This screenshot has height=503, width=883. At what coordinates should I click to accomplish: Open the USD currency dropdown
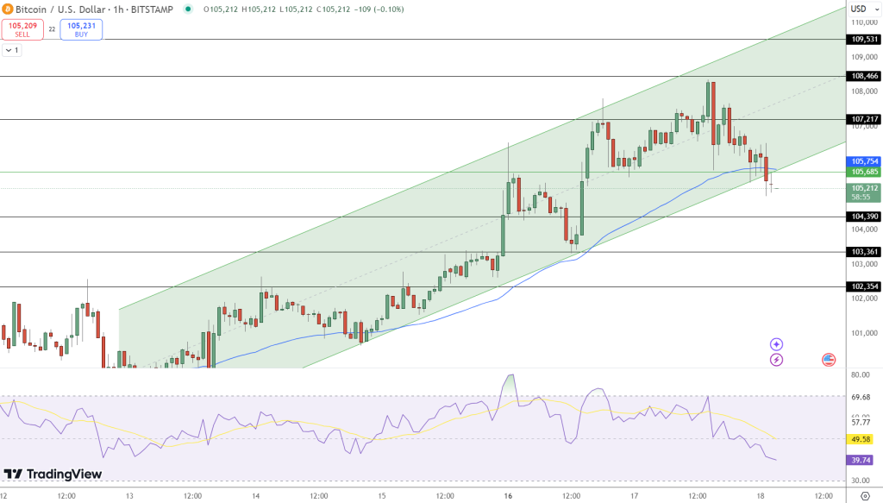(x=862, y=9)
